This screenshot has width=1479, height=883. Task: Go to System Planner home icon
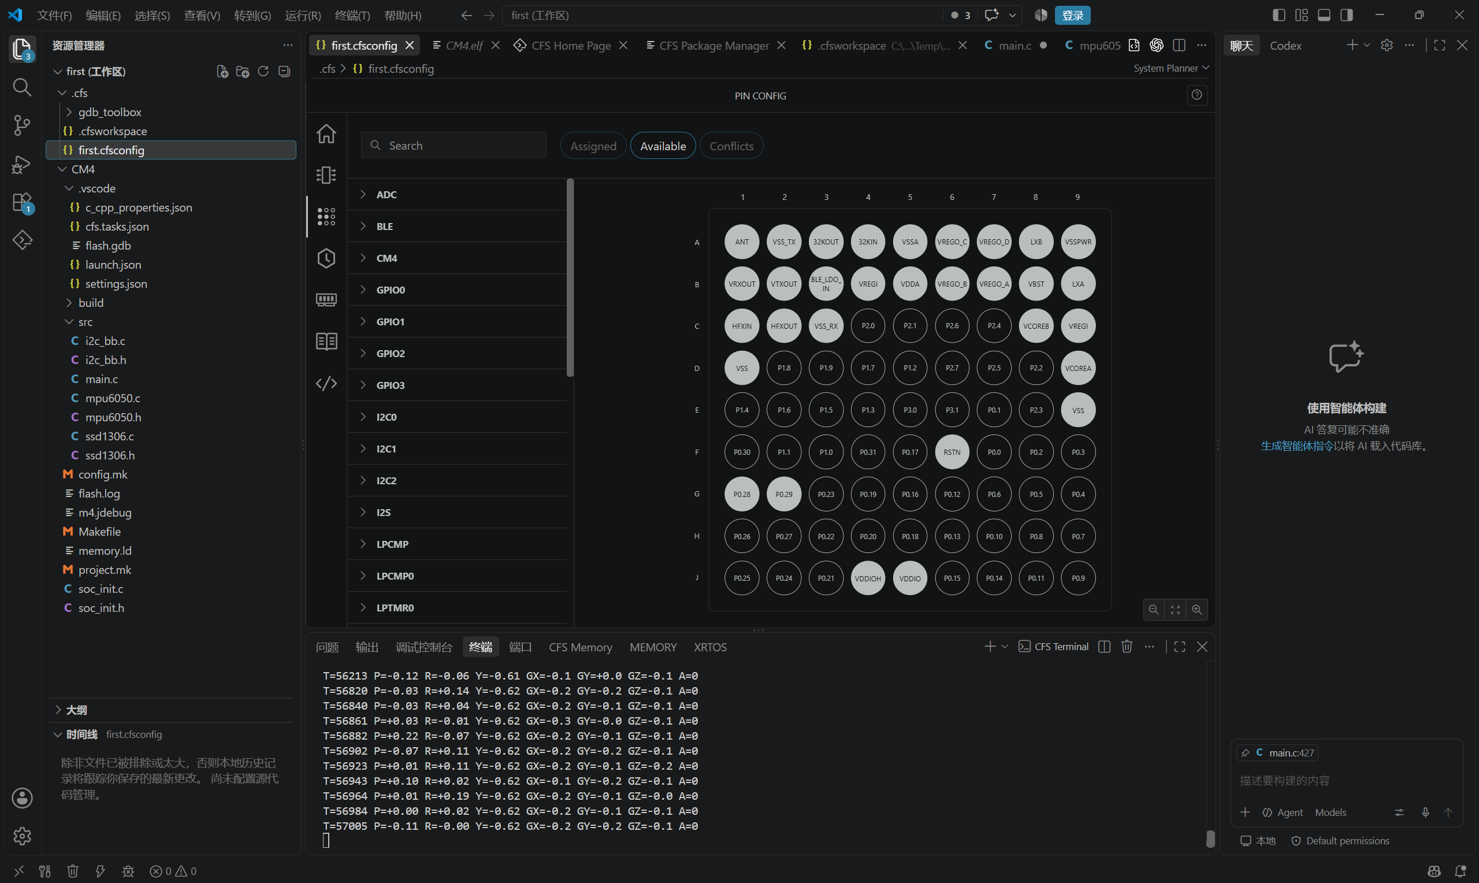pyautogui.click(x=326, y=133)
